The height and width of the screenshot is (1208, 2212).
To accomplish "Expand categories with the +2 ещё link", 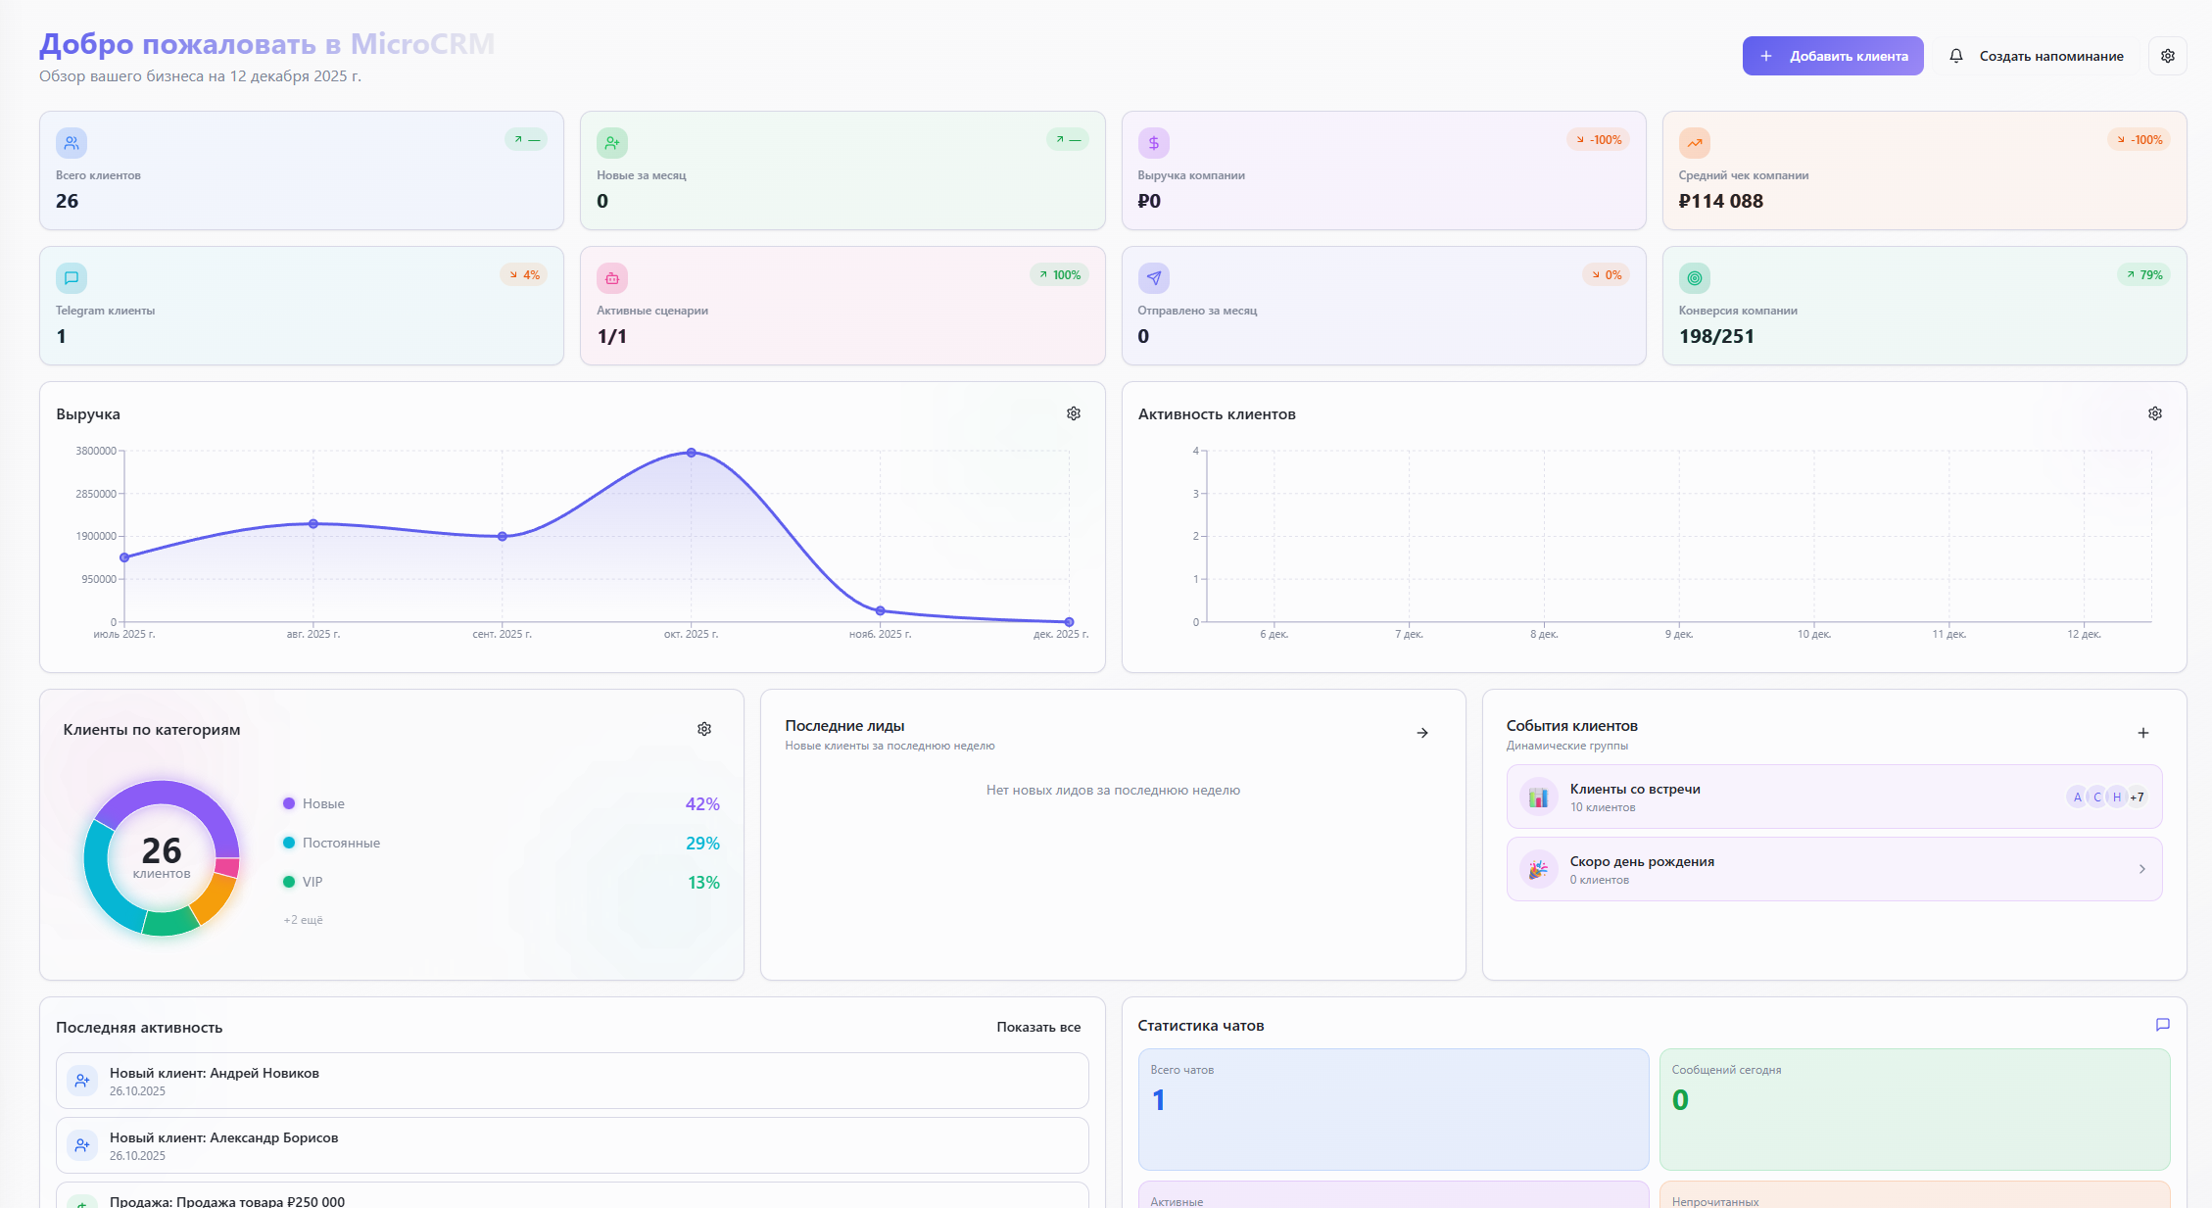I will [302, 919].
